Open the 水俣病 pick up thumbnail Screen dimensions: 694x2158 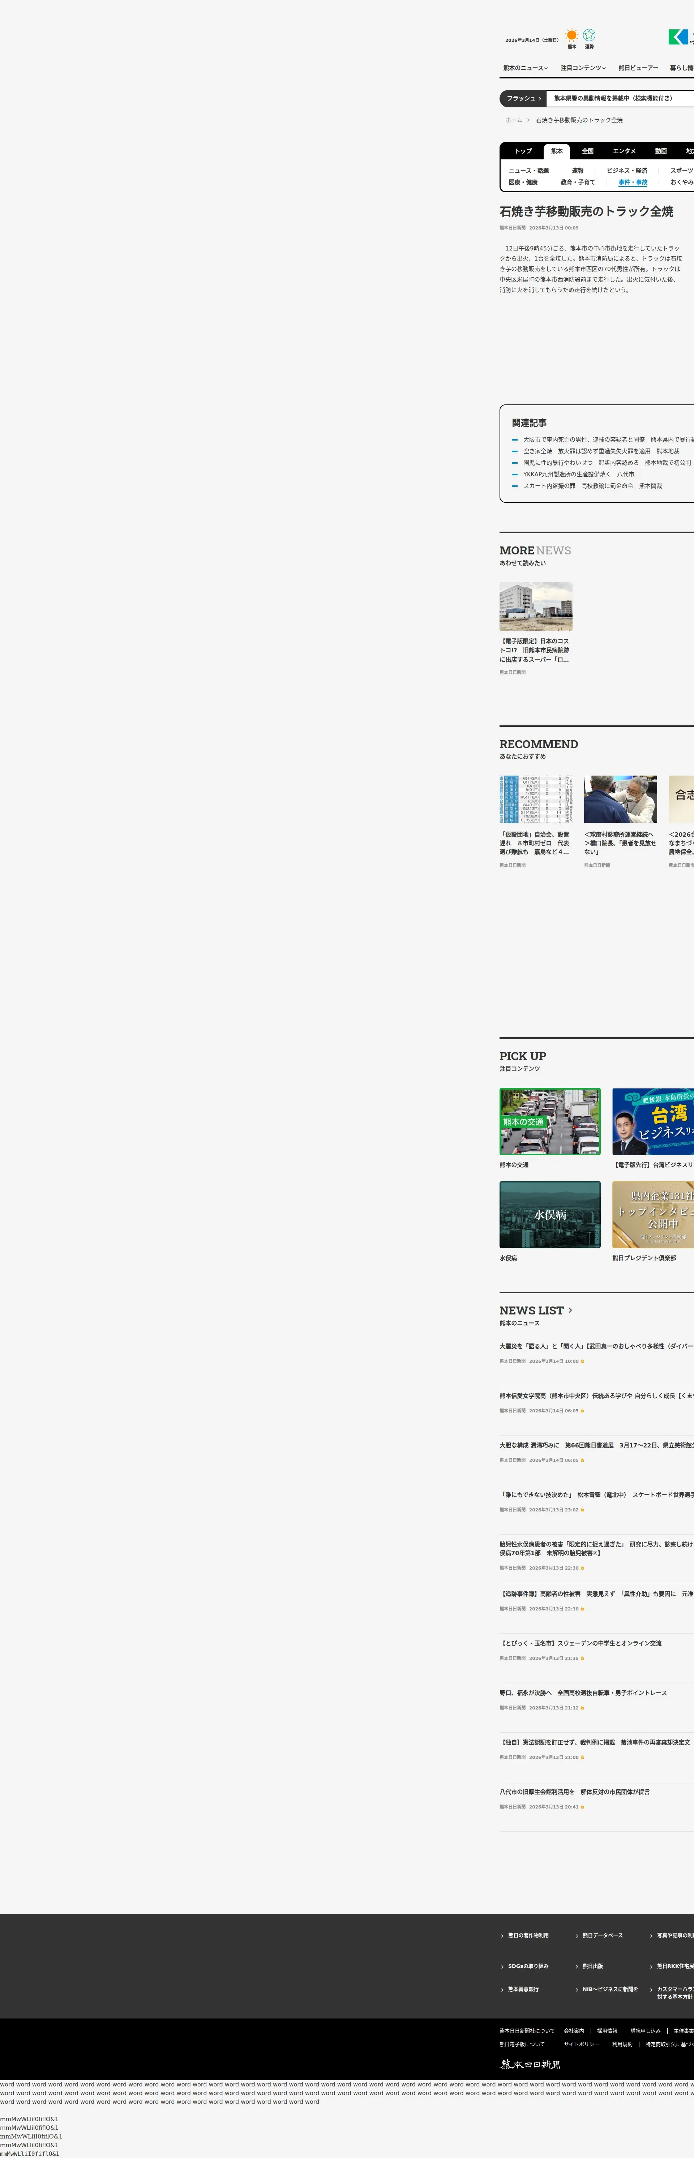pos(550,1214)
